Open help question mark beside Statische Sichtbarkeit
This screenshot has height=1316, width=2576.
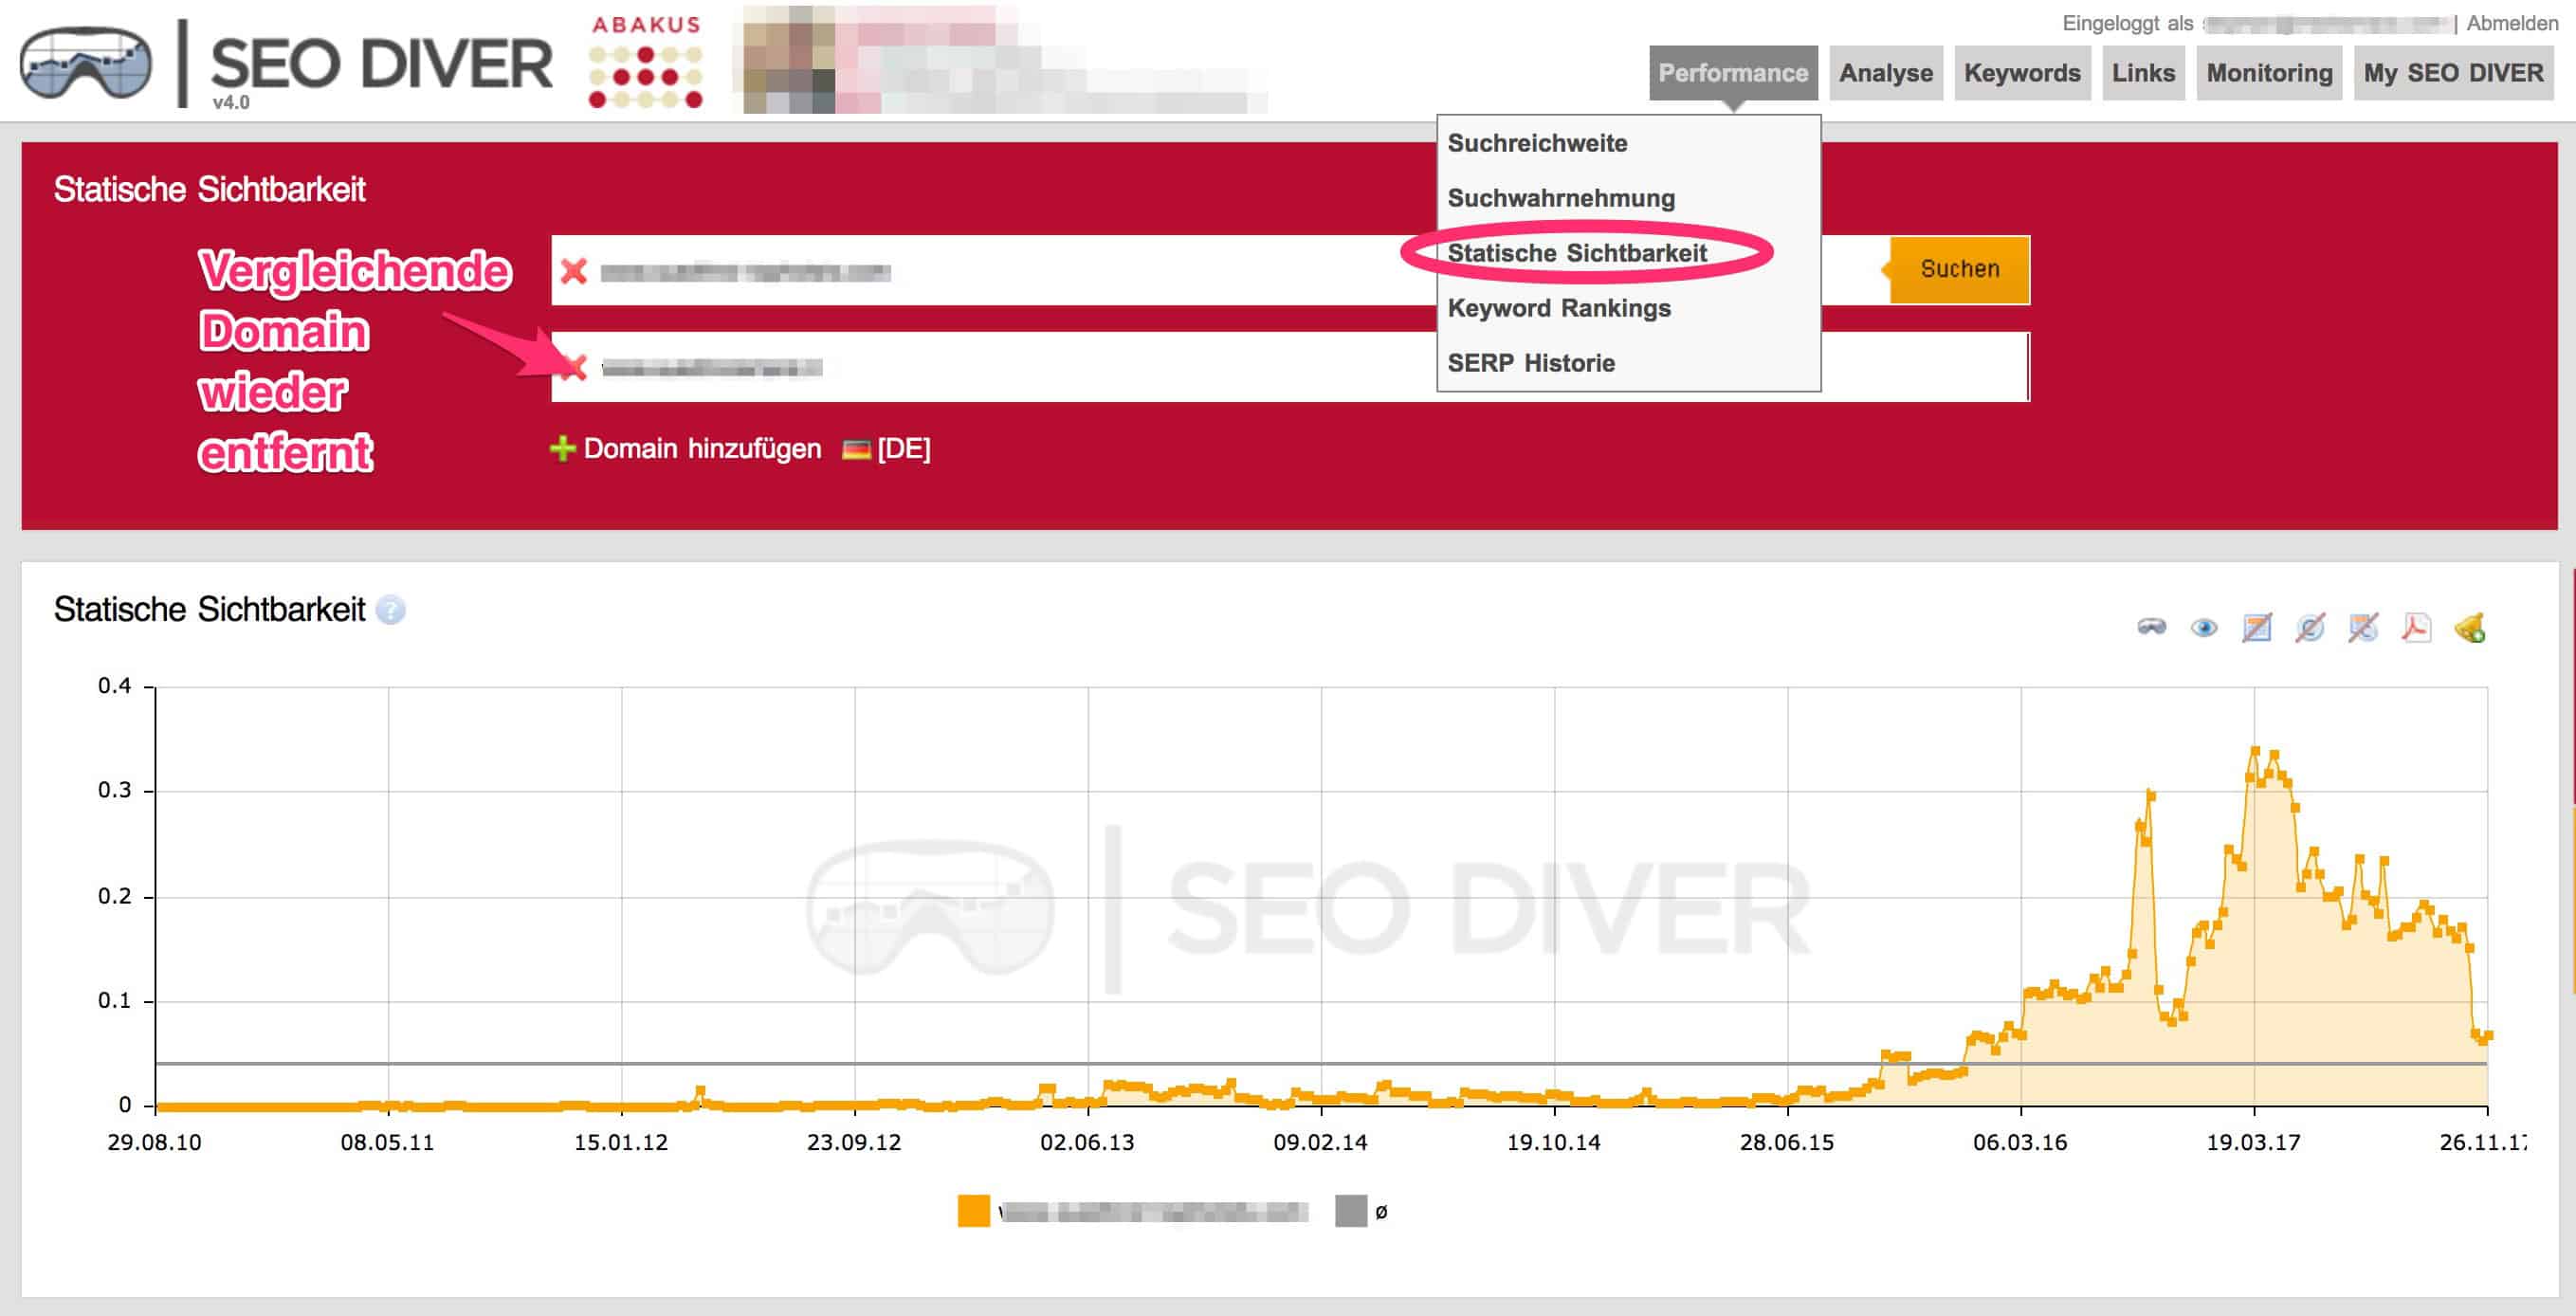point(391,610)
